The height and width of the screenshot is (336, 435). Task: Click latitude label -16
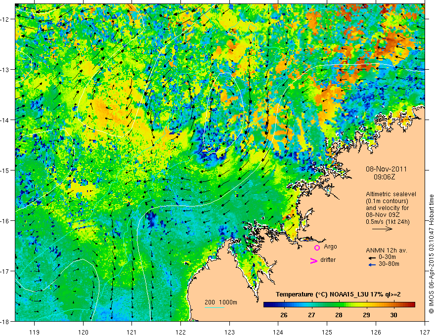(5, 221)
